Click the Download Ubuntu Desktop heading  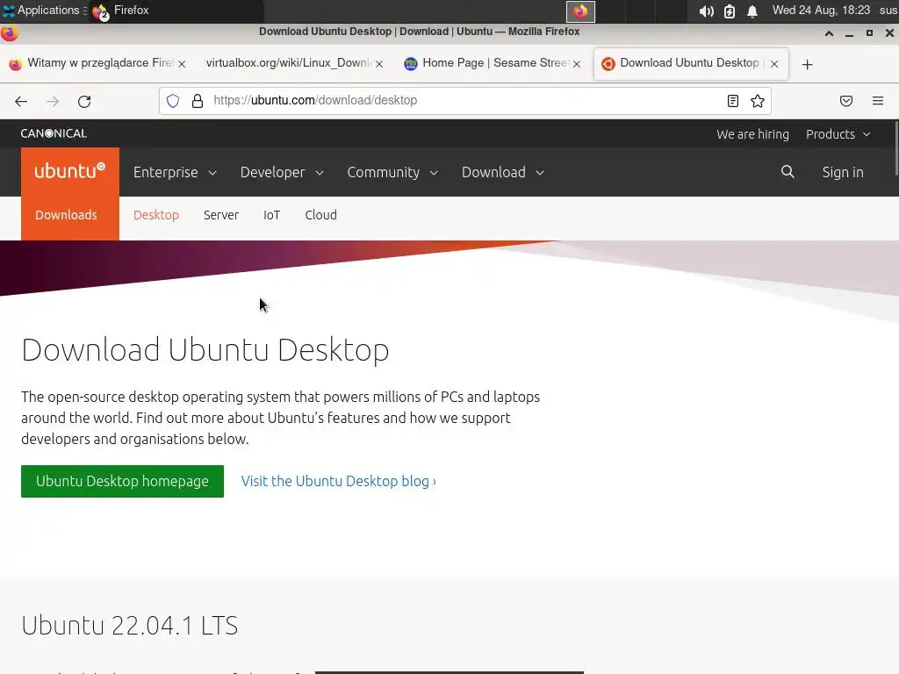pyautogui.click(x=205, y=349)
